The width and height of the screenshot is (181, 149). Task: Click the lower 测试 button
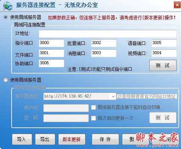[163, 118]
